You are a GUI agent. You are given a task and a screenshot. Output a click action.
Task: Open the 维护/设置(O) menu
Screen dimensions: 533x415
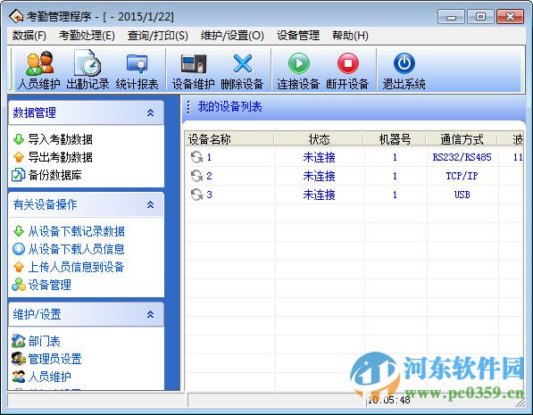coord(232,36)
